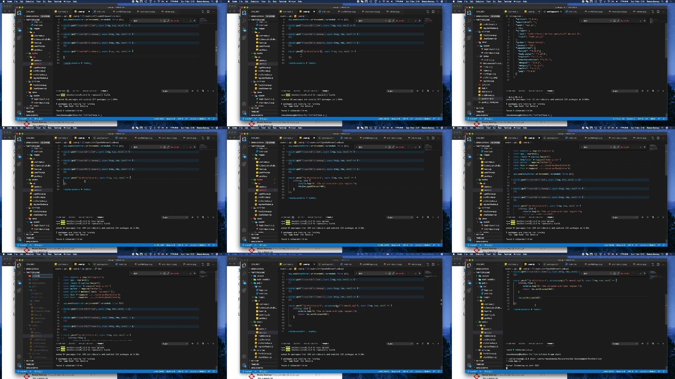Maximize panel chevron icon in package.json frame
Viewport: 675px width, 379px height.
tap(658, 91)
